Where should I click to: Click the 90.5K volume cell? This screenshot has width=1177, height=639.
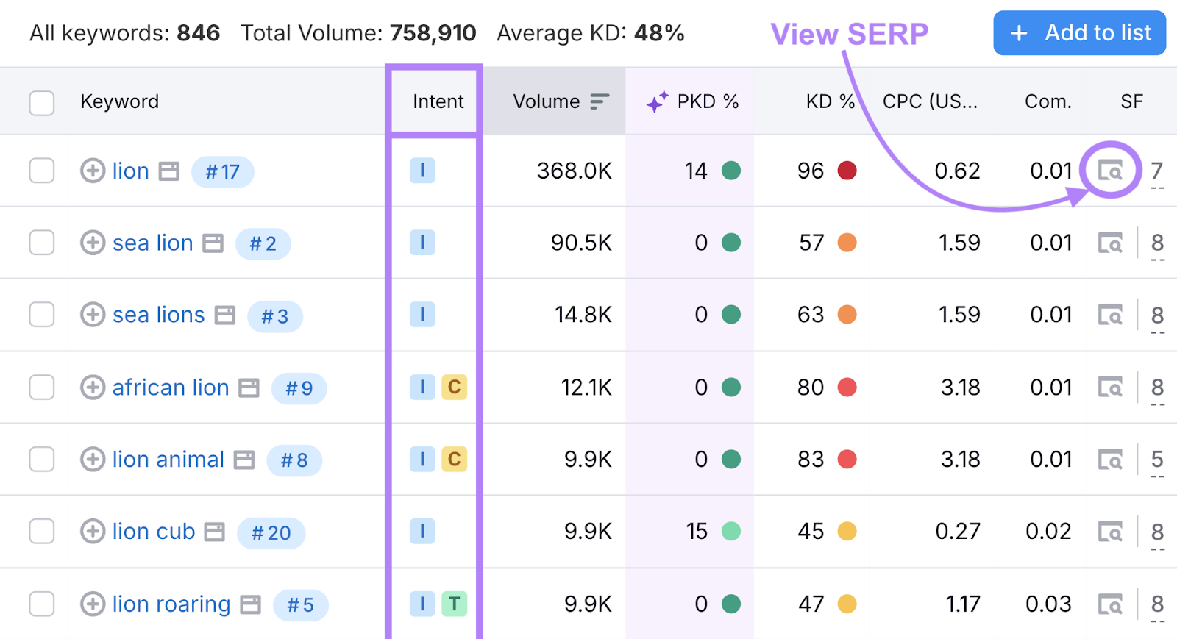(581, 243)
